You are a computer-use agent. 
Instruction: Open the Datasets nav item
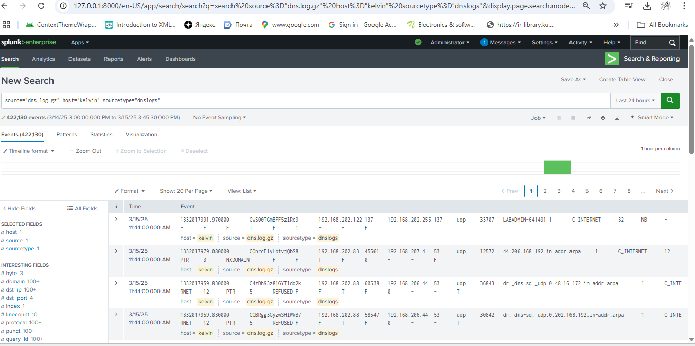[x=79, y=59]
